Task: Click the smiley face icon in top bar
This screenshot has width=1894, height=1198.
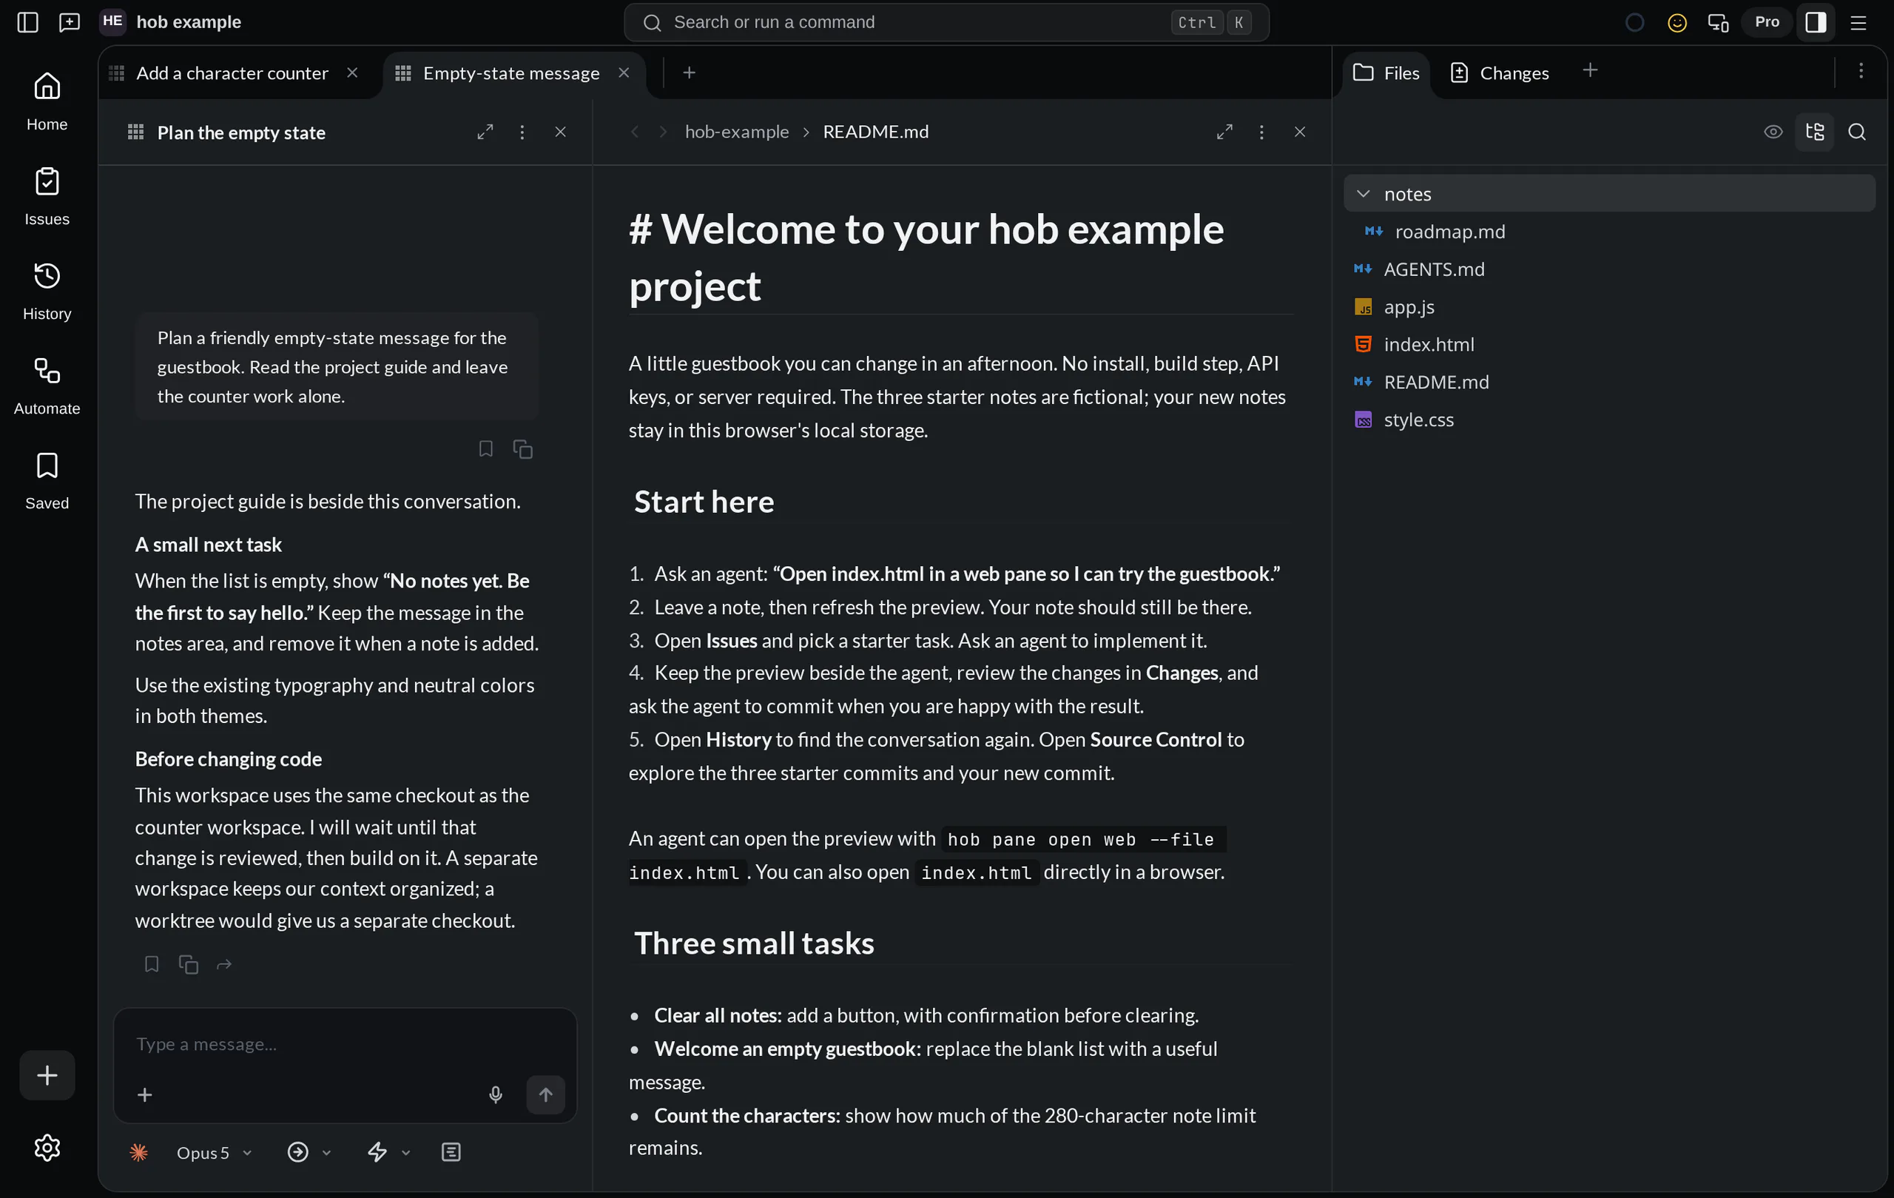Action: 1677,22
